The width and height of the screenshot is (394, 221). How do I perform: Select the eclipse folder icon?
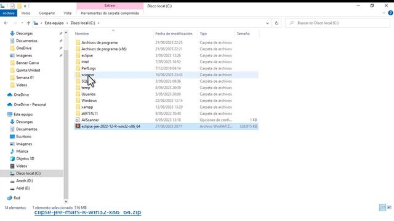(78, 56)
